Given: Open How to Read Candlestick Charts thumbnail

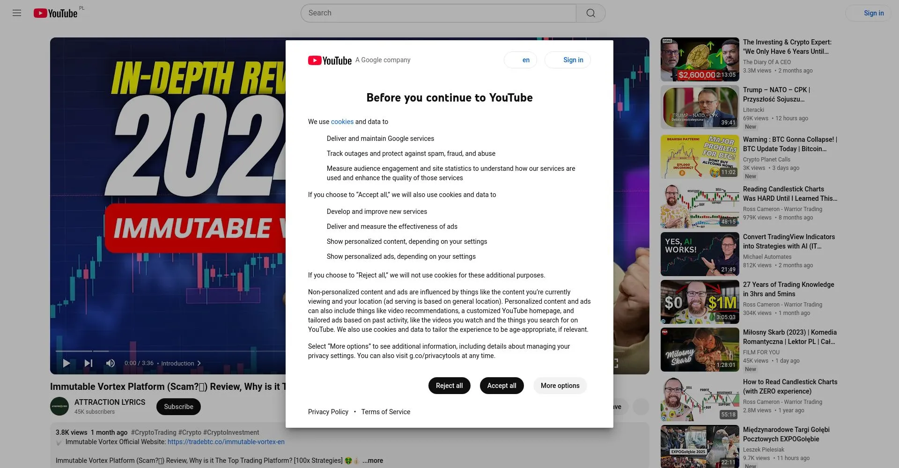Looking at the screenshot, I should [700, 399].
